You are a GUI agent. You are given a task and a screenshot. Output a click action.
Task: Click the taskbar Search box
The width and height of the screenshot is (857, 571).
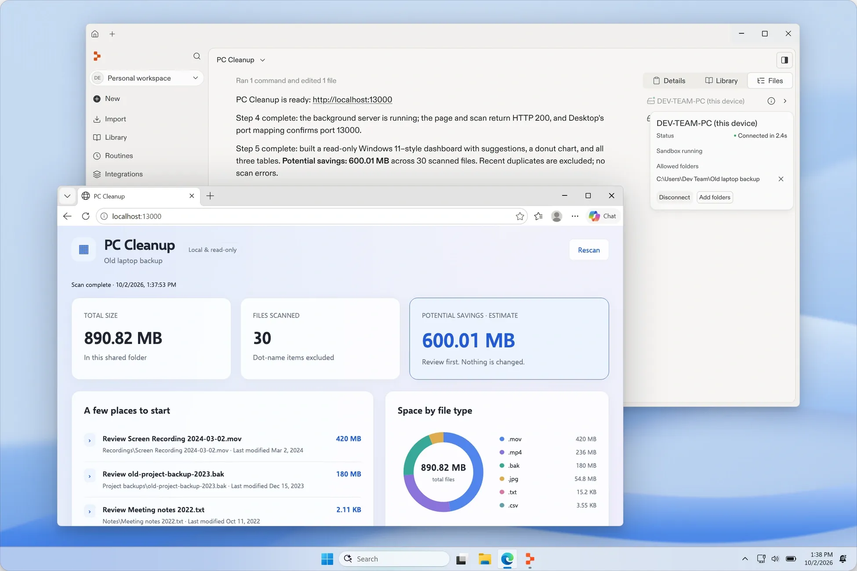click(394, 559)
